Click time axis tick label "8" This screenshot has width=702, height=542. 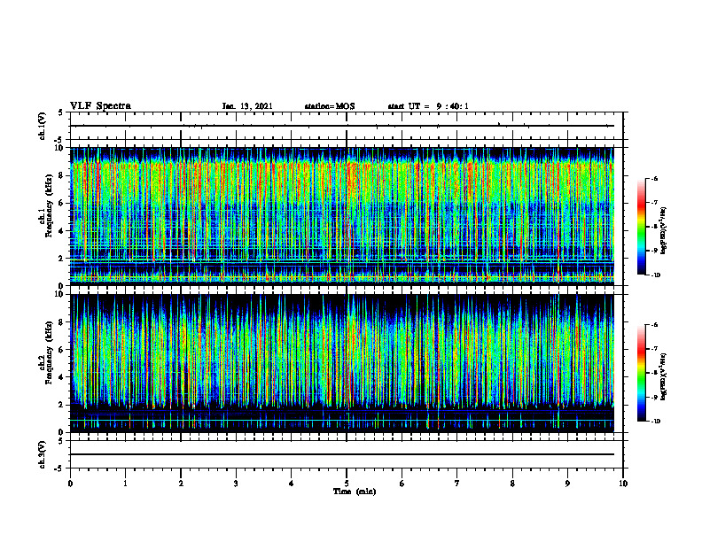click(x=512, y=484)
